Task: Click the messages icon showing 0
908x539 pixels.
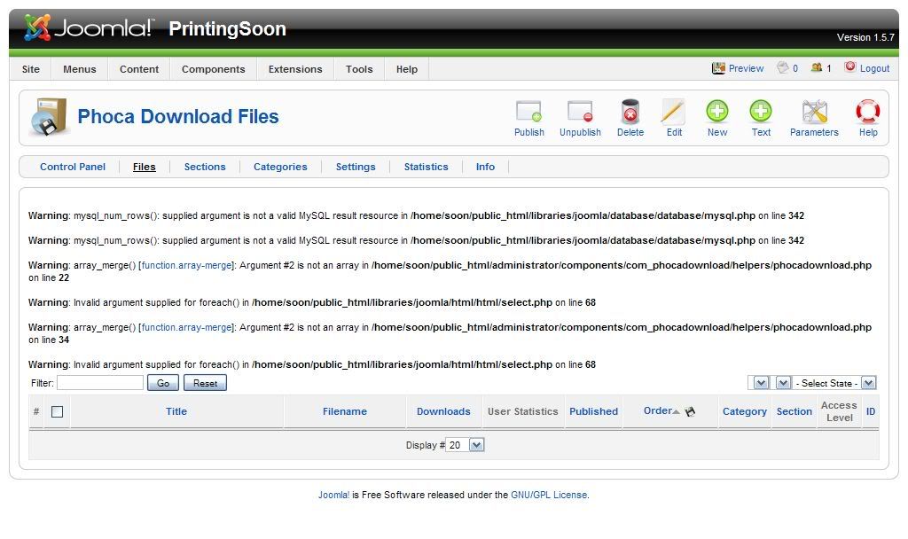Action: pos(783,67)
